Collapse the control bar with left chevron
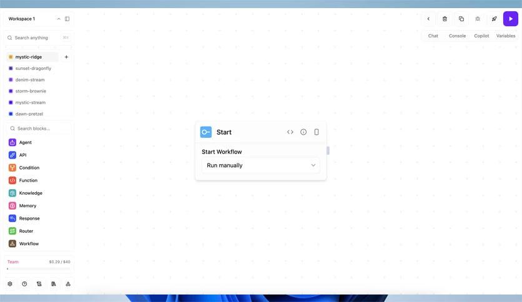Image resolution: width=522 pixels, height=302 pixels. pyautogui.click(x=428, y=19)
